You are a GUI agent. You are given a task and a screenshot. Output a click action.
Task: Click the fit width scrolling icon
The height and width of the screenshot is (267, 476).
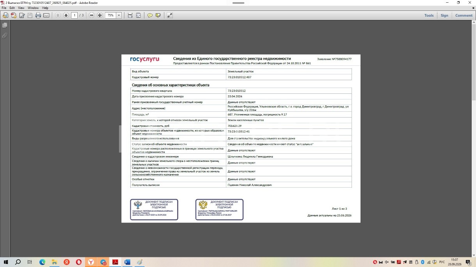point(130,15)
